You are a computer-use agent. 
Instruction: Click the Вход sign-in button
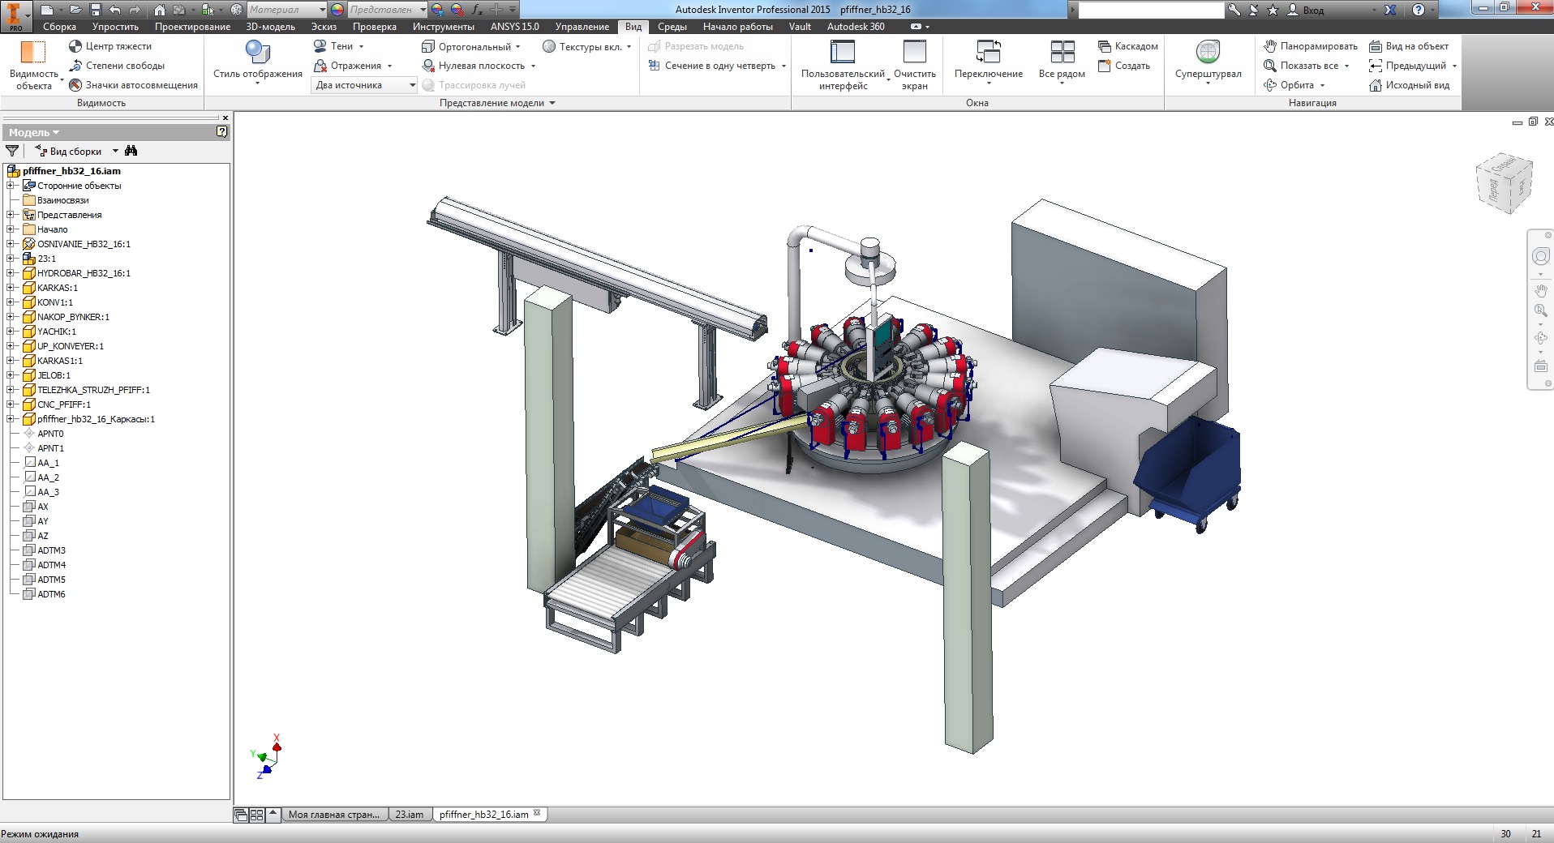coord(1307,10)
